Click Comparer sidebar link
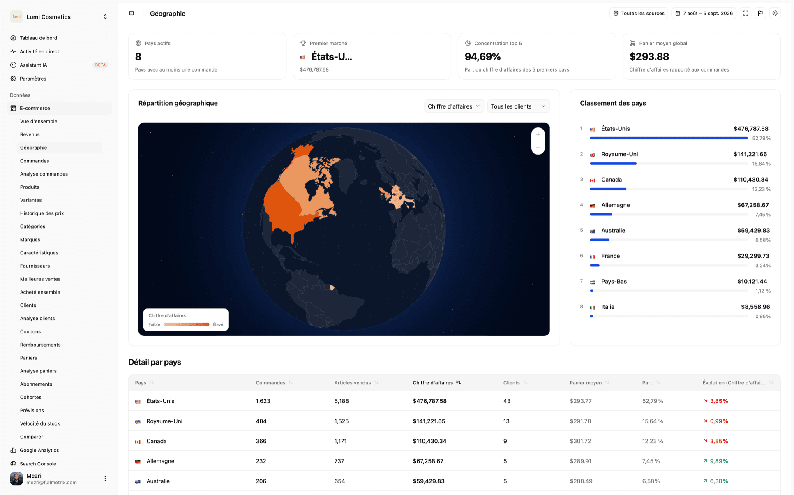 coord(32,437)
